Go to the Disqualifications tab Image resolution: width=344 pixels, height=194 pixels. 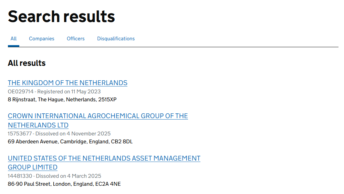(x=116, y=39)
